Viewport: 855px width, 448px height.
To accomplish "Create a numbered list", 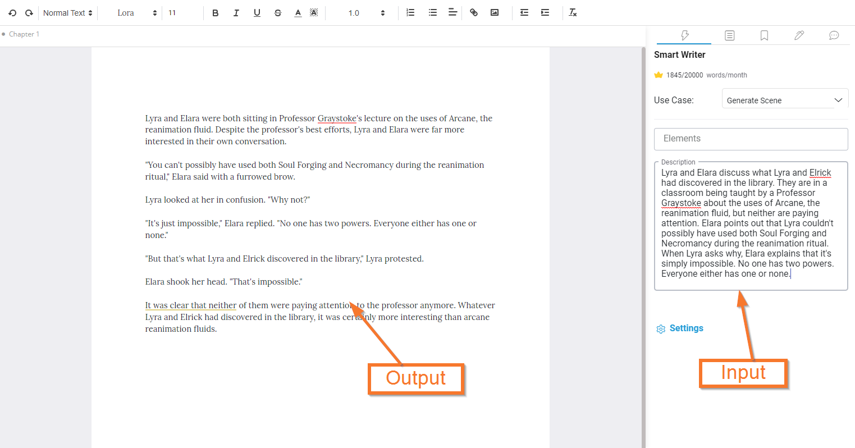I will click(410, 12).
